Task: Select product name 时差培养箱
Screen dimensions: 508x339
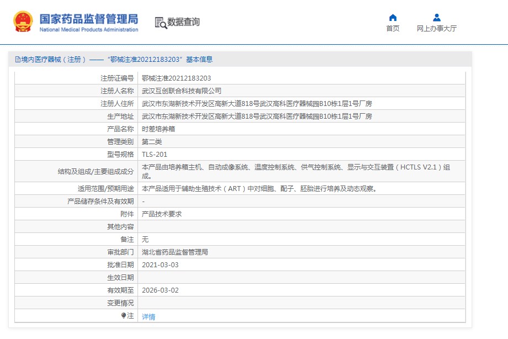Action: (x=158, y=129)
